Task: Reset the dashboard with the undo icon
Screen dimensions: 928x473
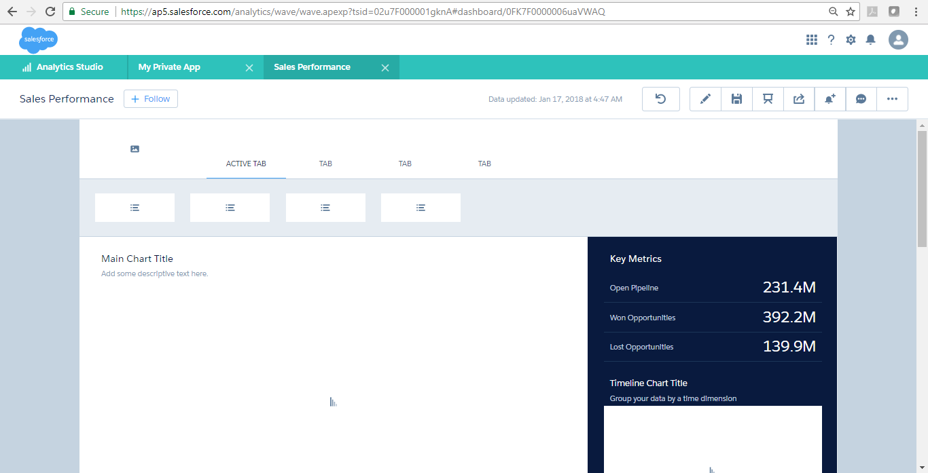Action: coord(660,98)
